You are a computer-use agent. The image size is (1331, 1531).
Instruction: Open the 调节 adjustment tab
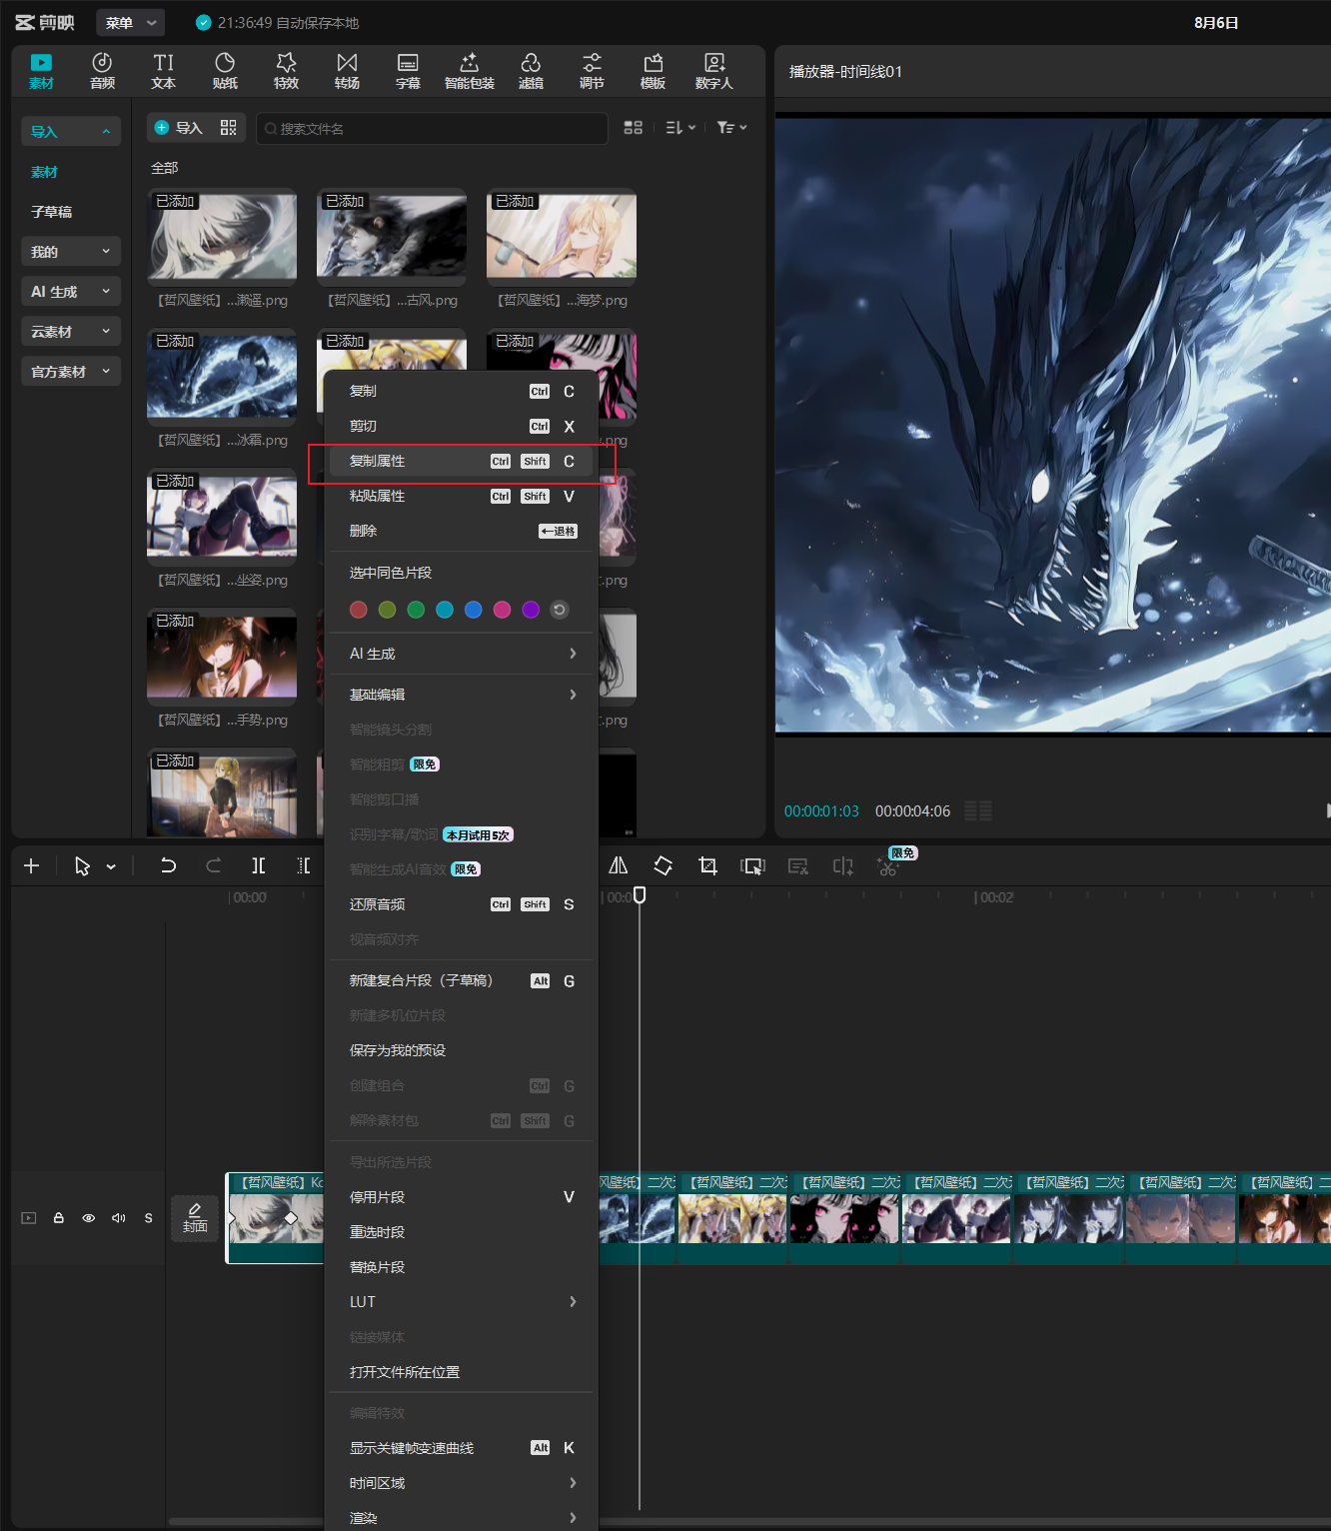point(592,71)
